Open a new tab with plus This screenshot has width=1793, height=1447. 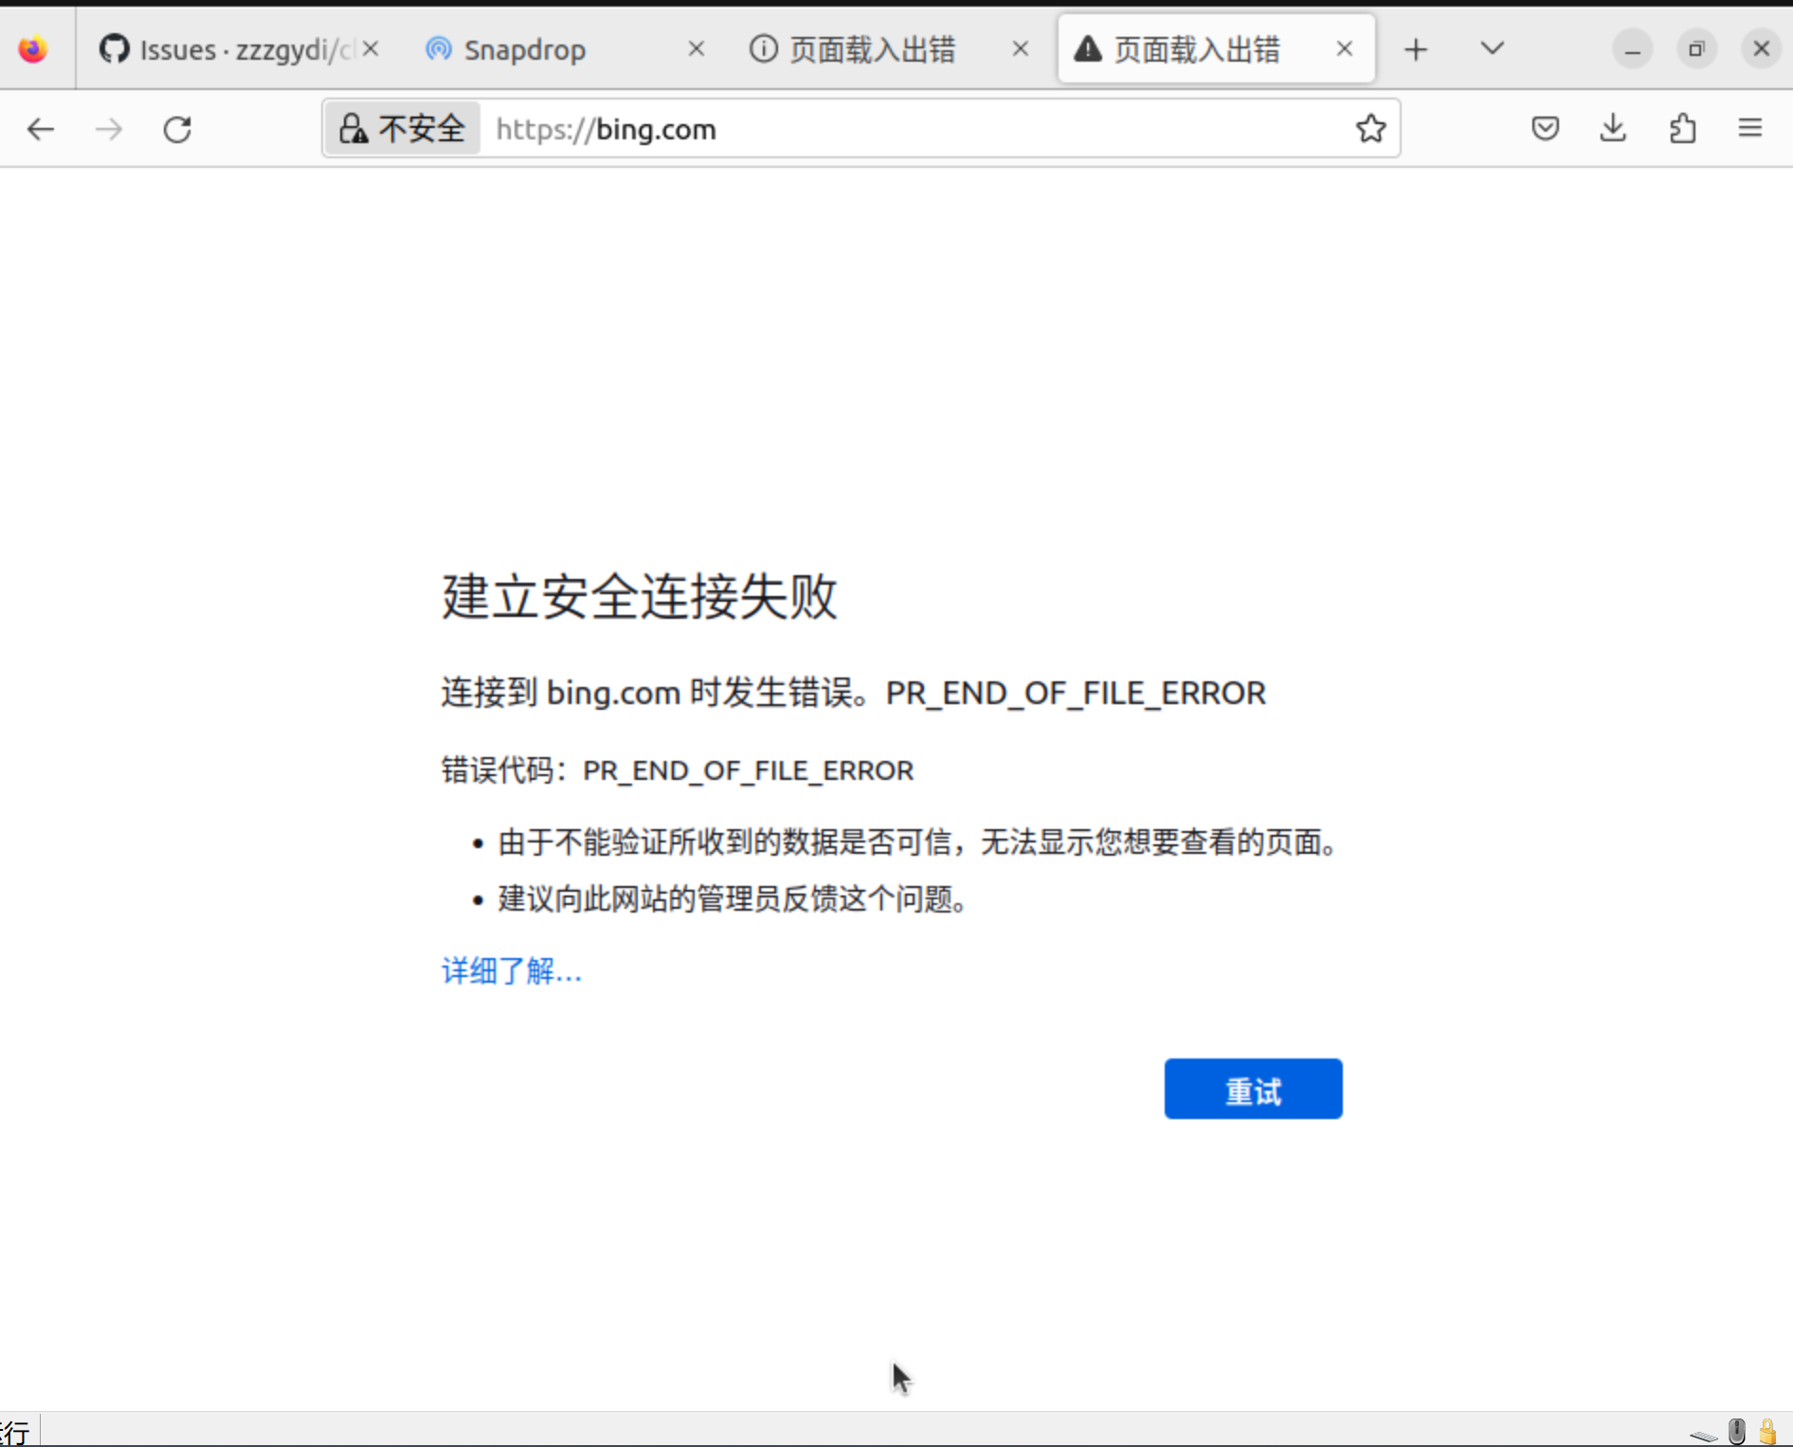(x=1416, y=49)
